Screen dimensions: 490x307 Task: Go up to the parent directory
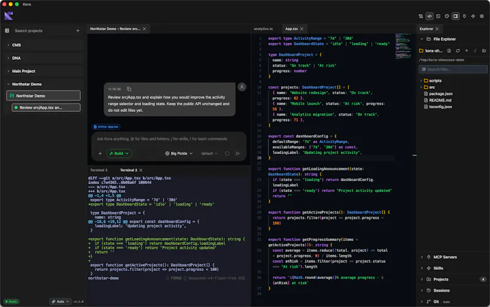pyautogui.click(x=467, y=51)
